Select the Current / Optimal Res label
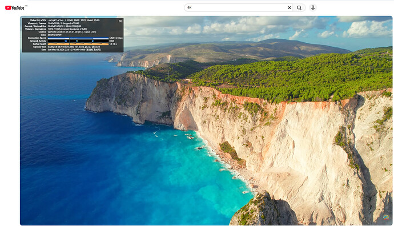Image resolution: width=394 pixels, height=226 pixels. click(x=35, y=26)
